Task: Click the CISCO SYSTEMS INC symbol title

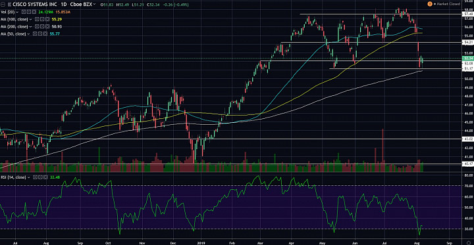Action: 34,4
